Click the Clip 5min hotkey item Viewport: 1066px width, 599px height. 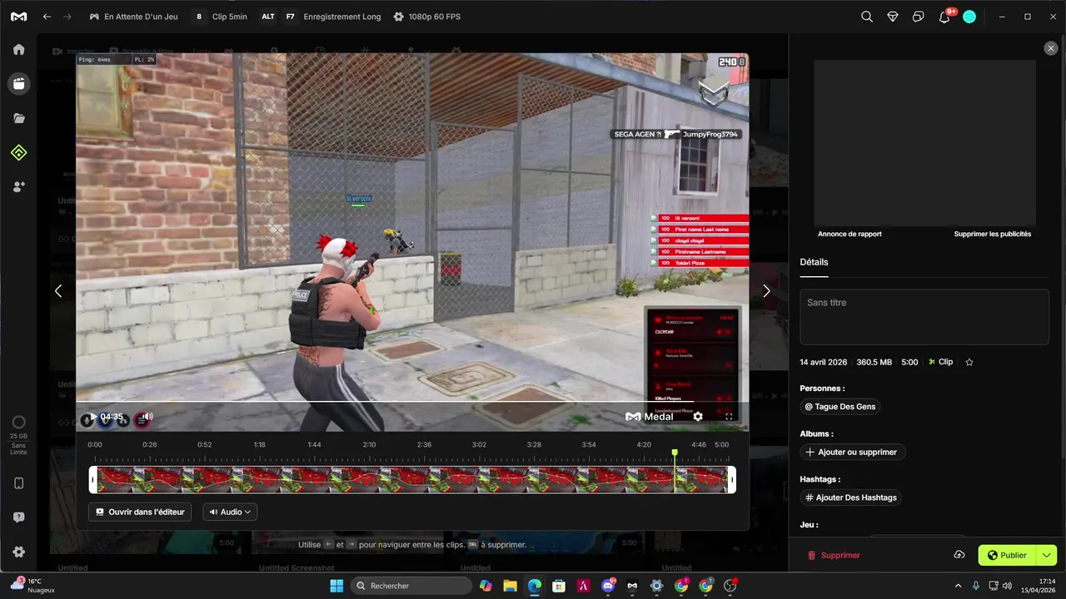(x=221, y=17)
